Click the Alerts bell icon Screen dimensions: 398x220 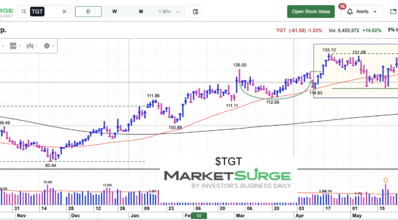pyautogui.click(x=350, y=11)
